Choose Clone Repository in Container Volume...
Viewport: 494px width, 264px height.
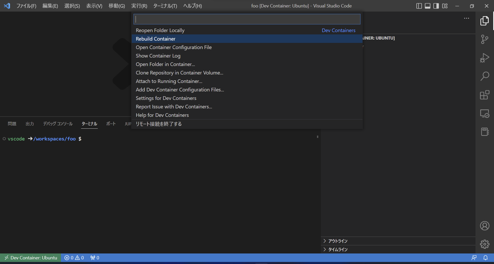(247, 73)
